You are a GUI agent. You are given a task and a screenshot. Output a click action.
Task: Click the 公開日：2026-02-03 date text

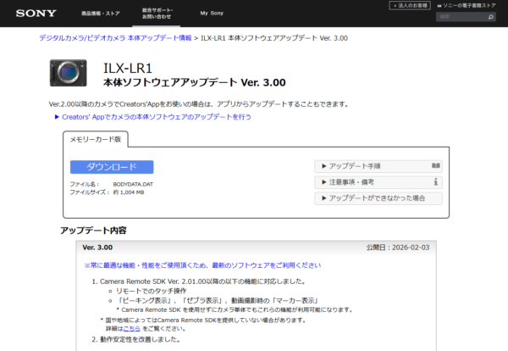(398, 248)
